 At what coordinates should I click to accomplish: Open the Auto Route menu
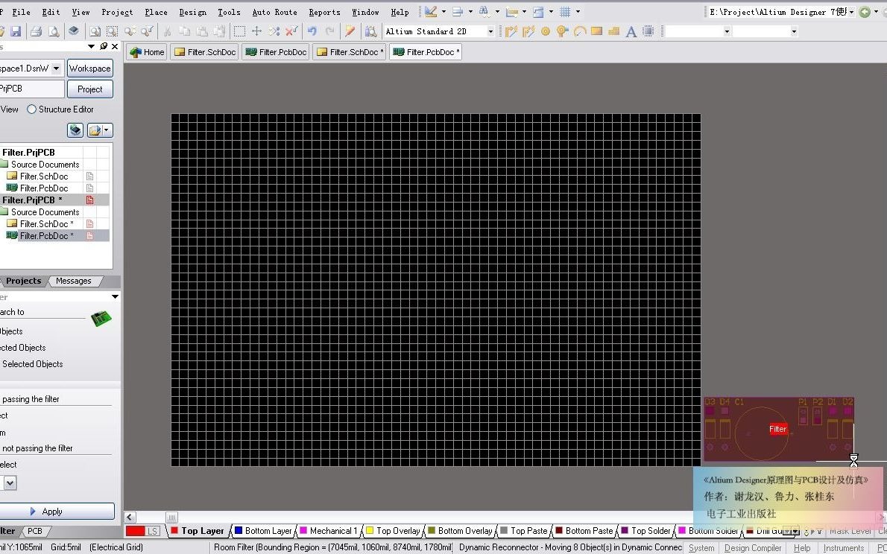coord(274,11)
